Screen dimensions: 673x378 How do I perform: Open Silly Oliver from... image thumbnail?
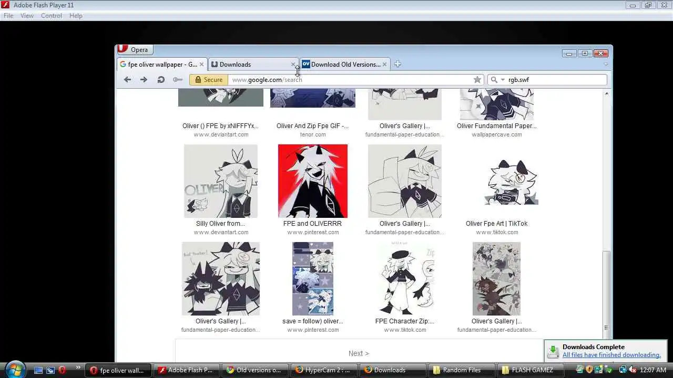point(221,181)
